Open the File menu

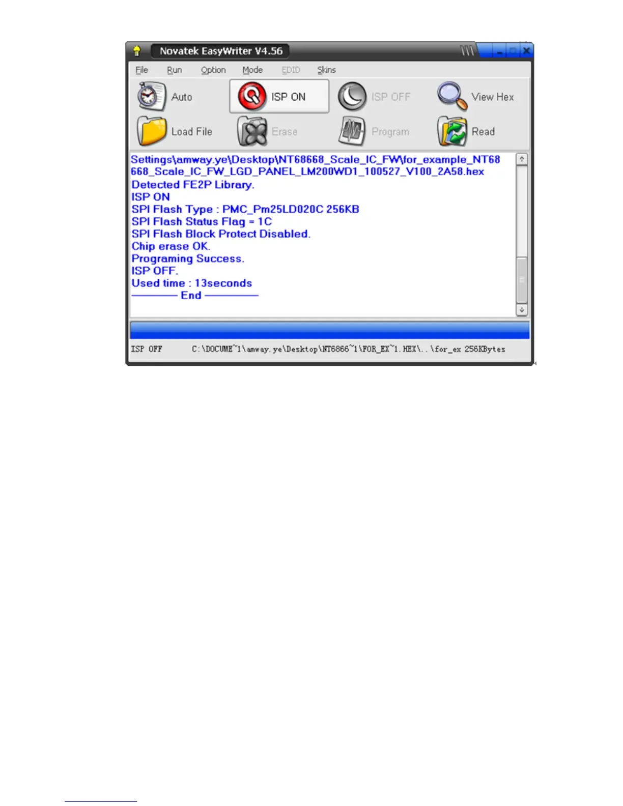click(141, 70)
